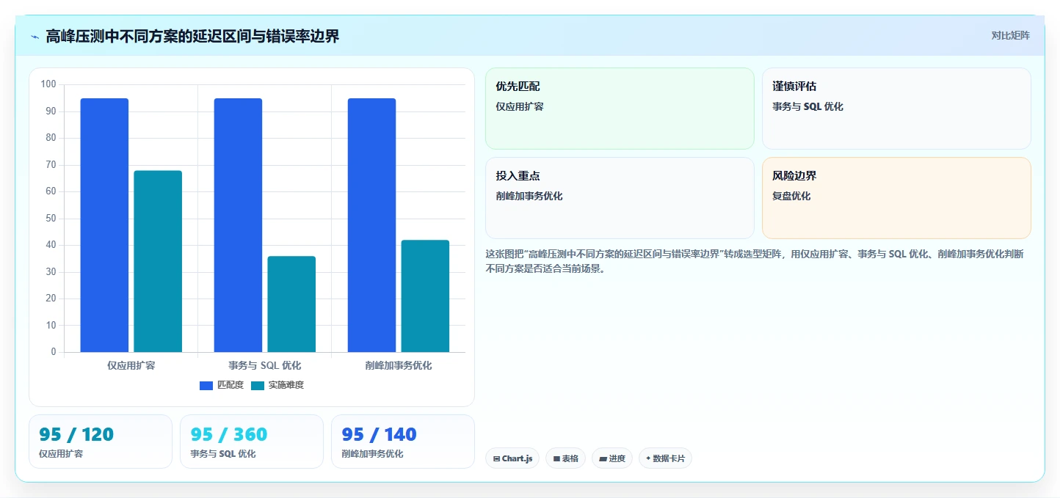1060x498 pixels.
Task: Click the Chart.js tag
Action: click(512, 458)
